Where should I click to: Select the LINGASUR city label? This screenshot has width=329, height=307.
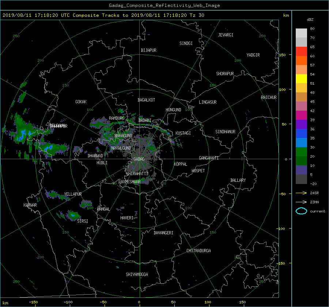point(208,102)
